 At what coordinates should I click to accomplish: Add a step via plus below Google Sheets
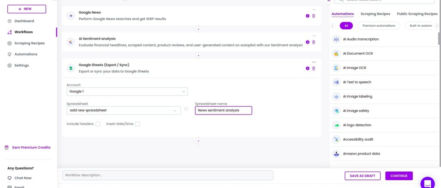[198, 141]
